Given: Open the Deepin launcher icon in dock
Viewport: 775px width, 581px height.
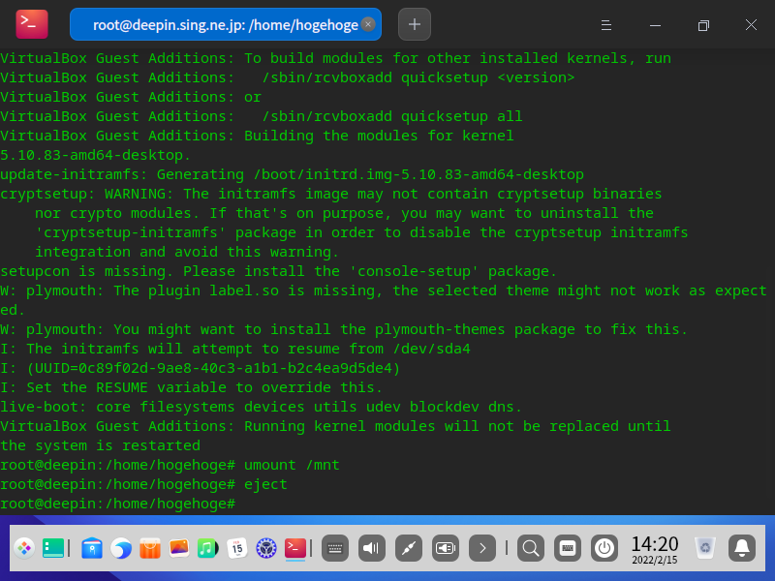Looking at the screenshot, I should pyautogui.click(x=24, y=548).
